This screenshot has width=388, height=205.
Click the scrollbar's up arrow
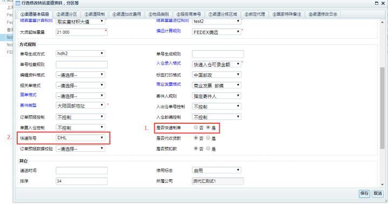click(382, 23)
